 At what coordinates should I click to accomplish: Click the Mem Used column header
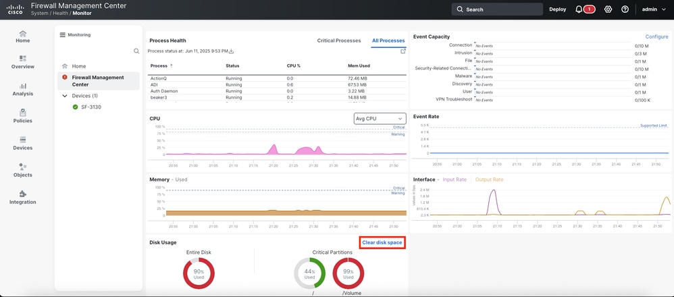pyautogui.click(x=359, y=65)
